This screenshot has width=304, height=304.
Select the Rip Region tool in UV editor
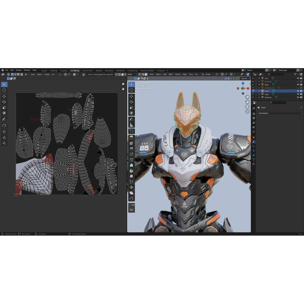point(4,126)
